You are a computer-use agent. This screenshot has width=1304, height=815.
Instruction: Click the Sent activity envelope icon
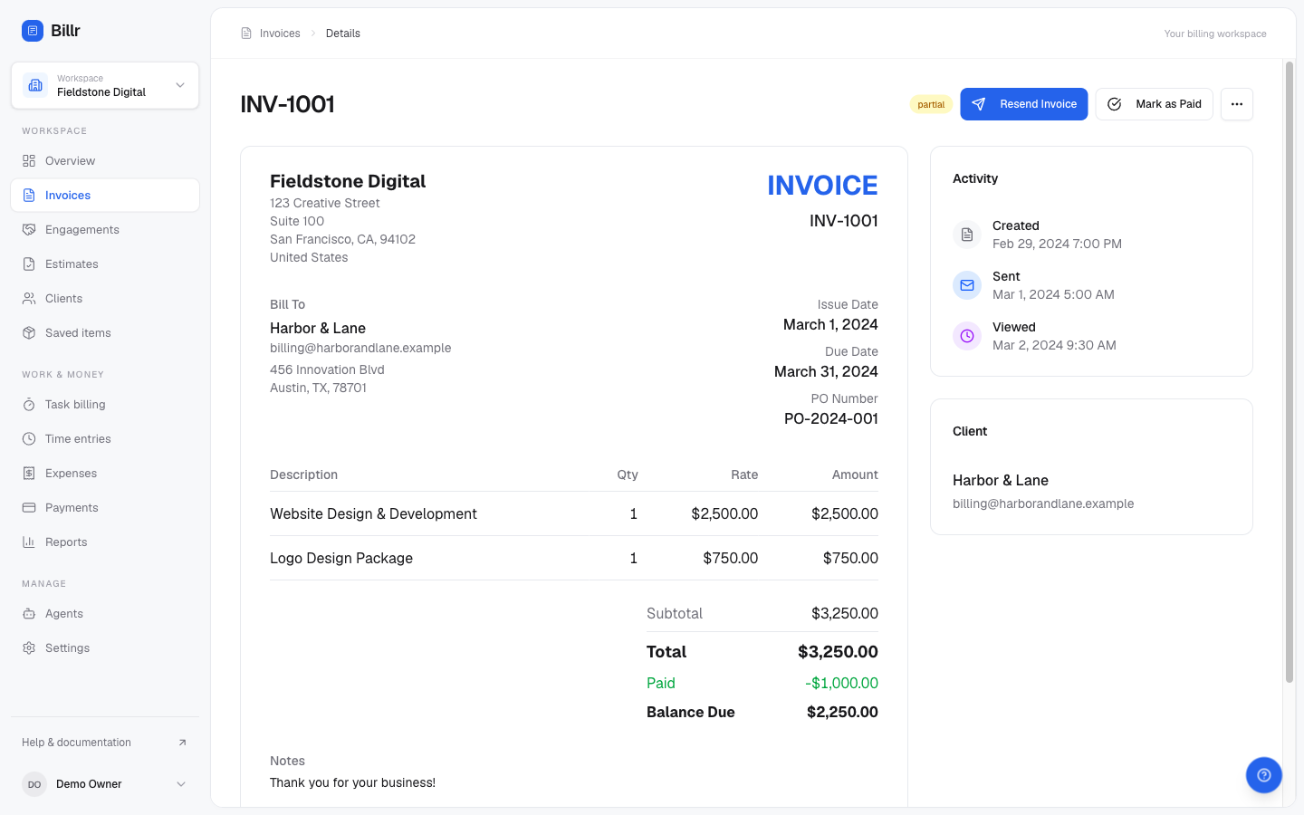click(967, 285)
